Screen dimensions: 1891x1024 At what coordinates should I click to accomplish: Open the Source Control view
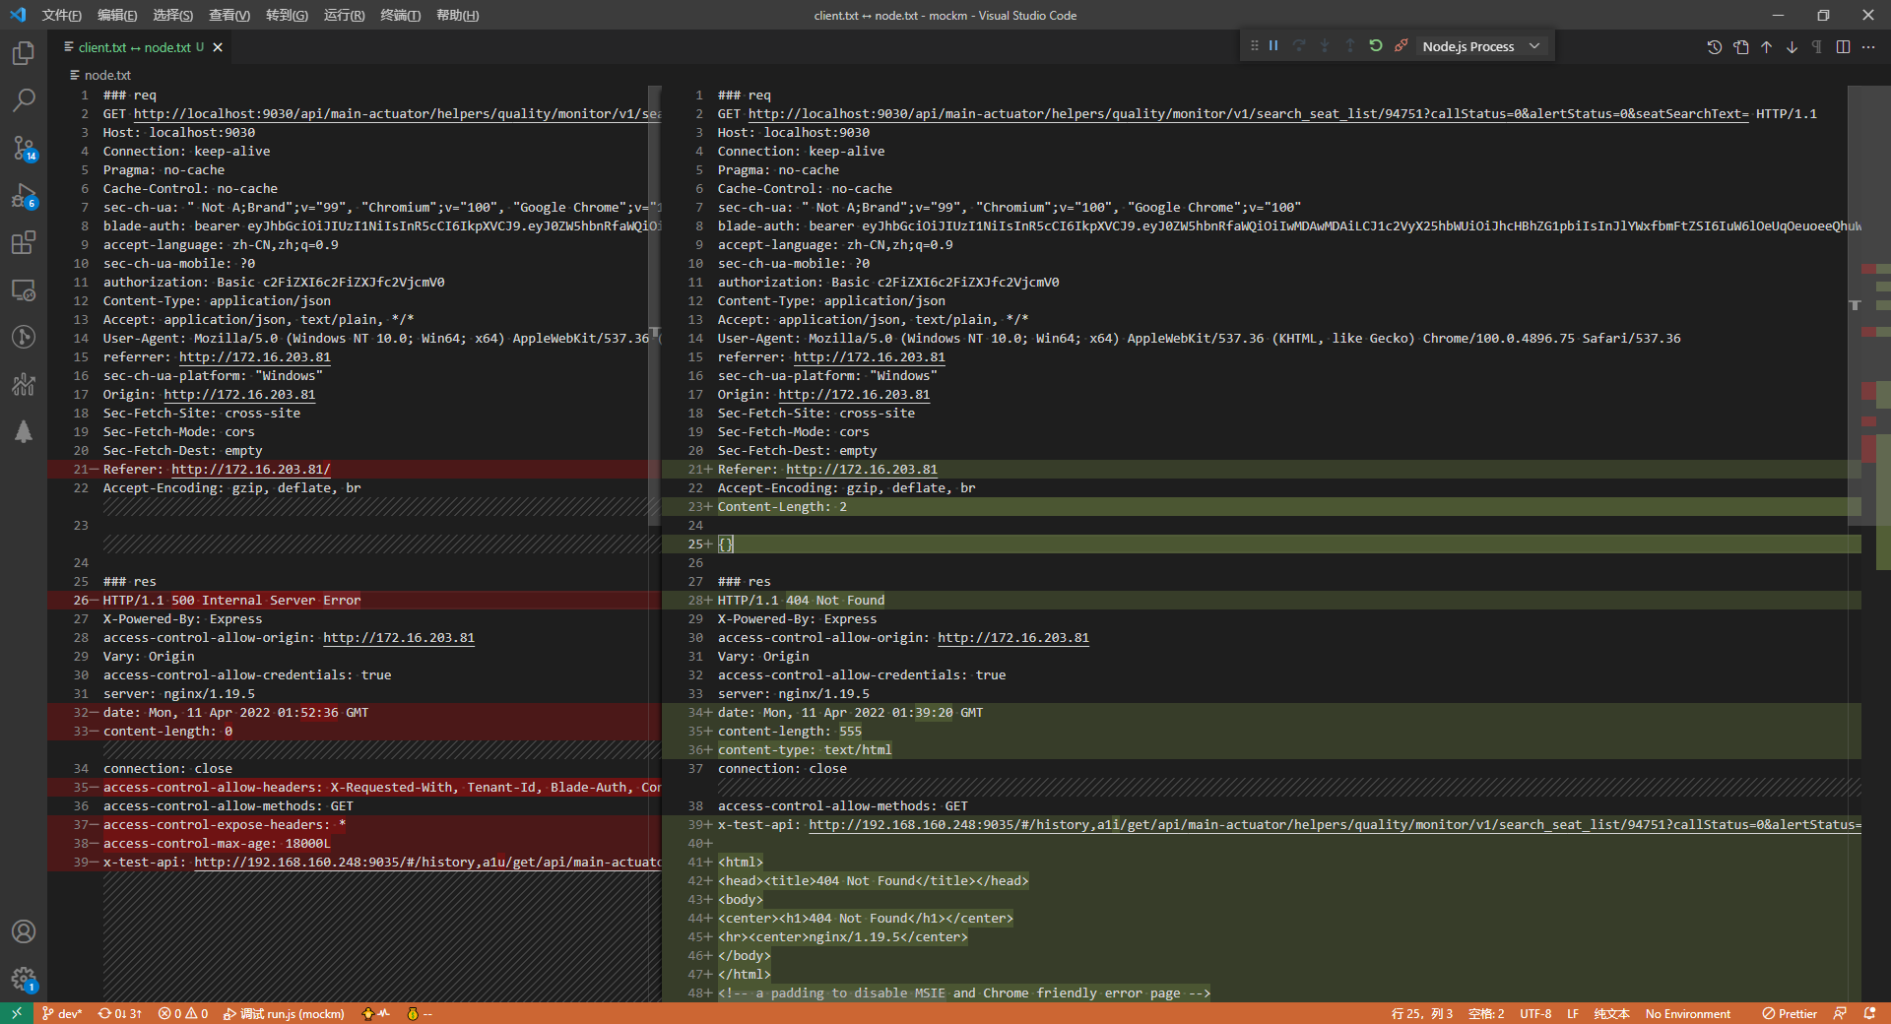[x=24, y=148]
